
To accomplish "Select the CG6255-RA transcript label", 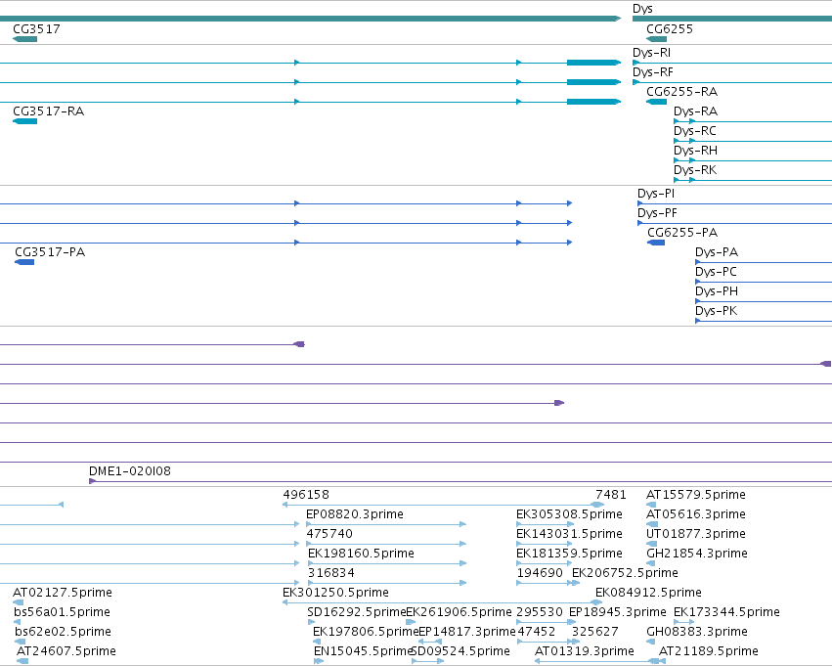I will [681, 92].
